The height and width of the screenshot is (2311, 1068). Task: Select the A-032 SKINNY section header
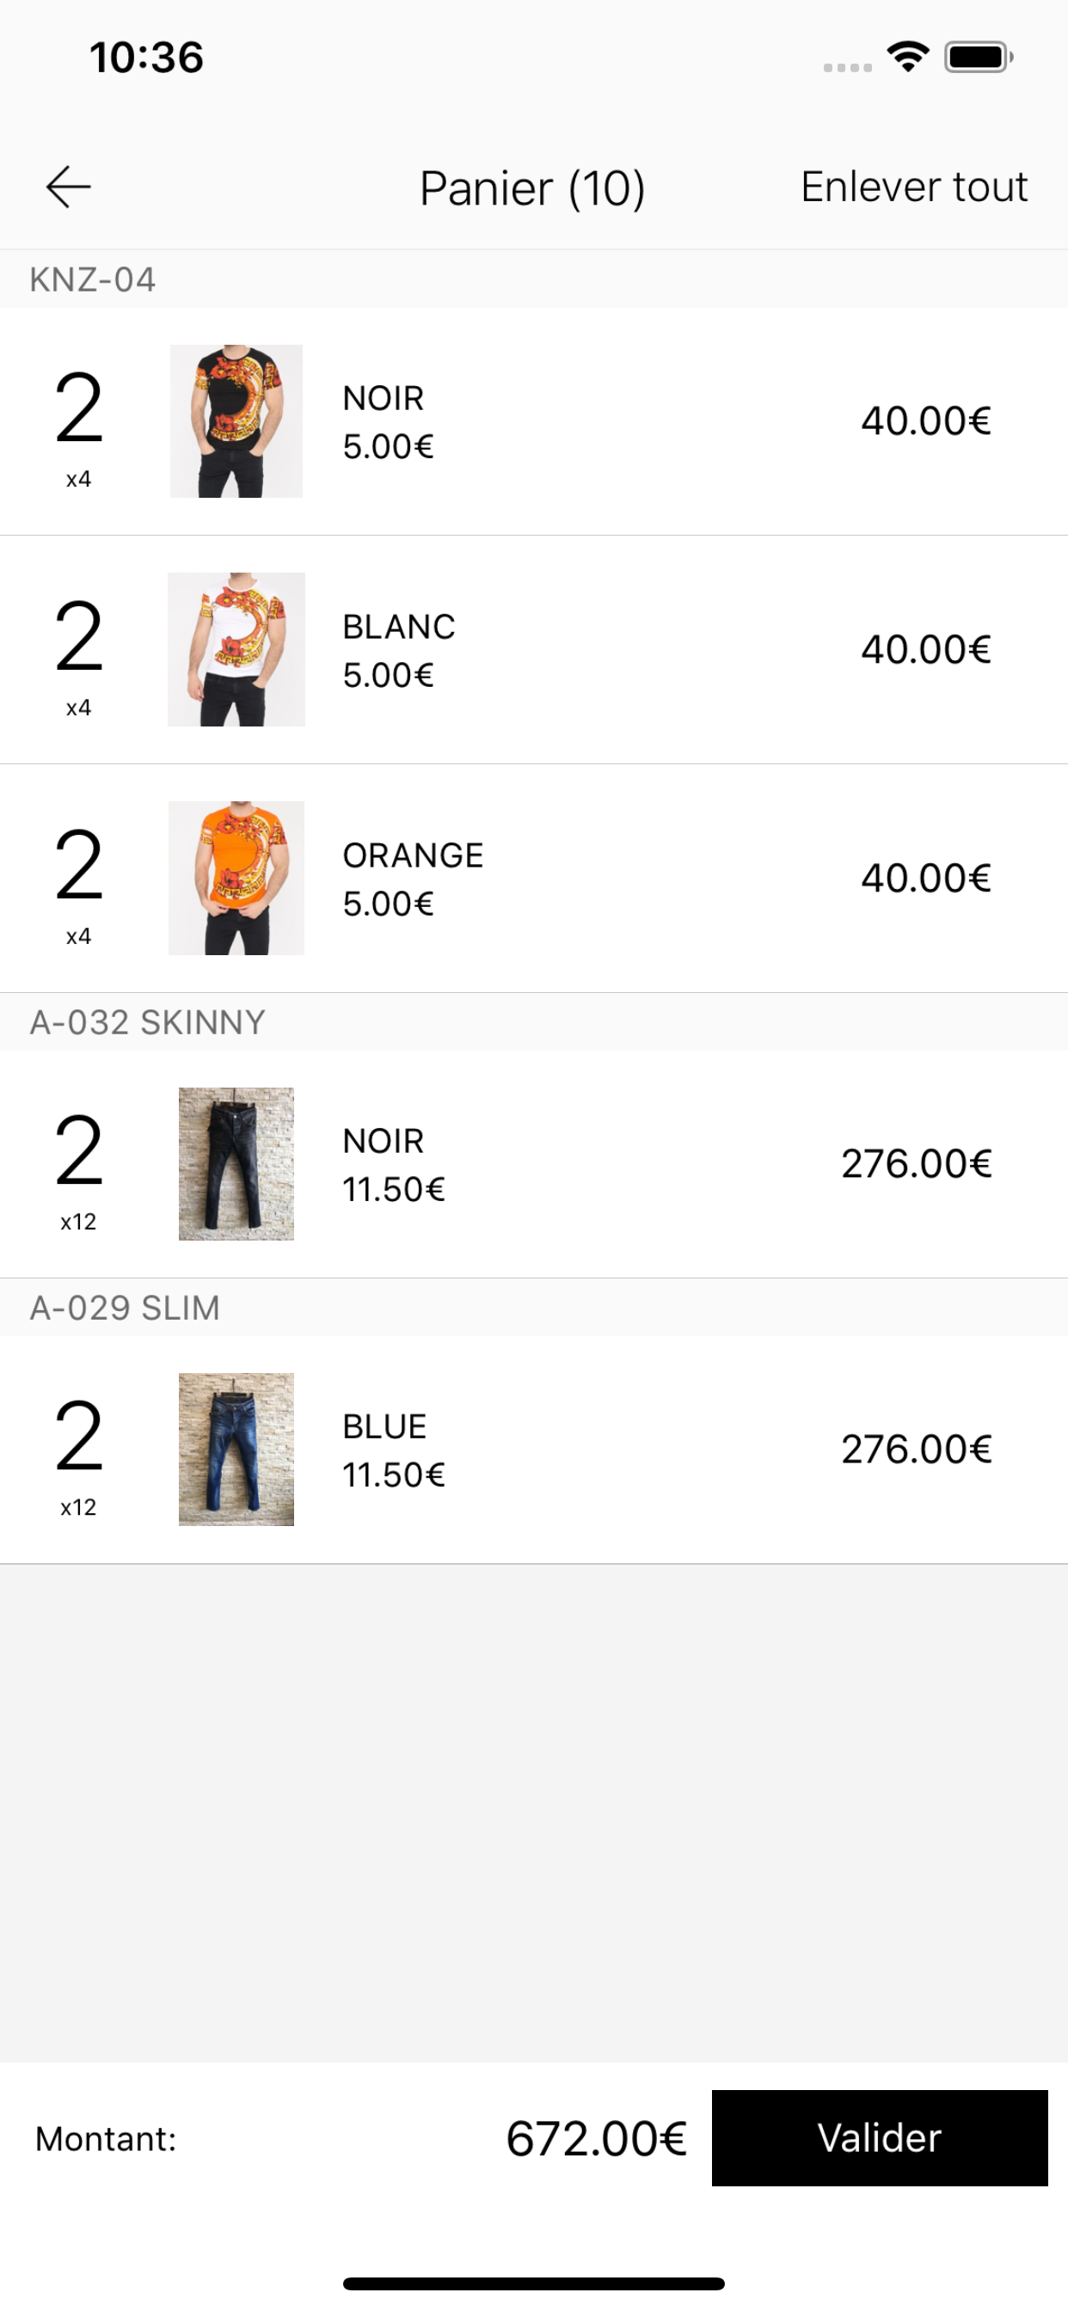(x=534, y=1022)
